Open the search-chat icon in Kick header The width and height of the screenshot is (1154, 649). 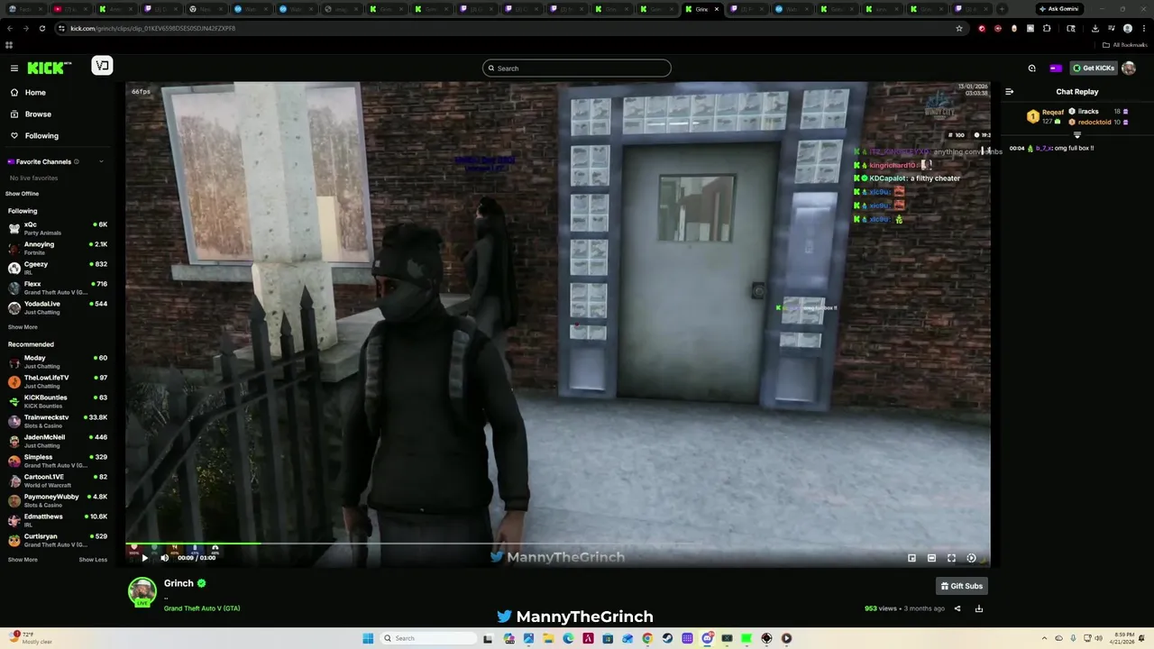[x=1032, y=68]
